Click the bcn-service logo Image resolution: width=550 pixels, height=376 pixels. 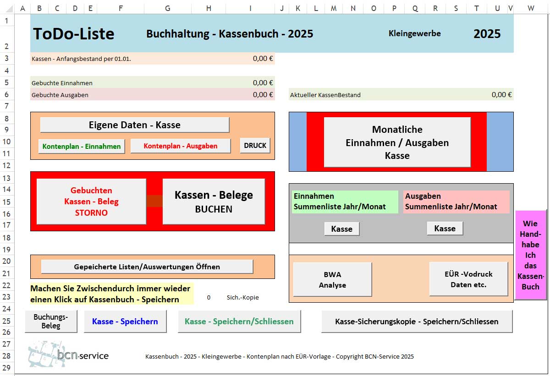click(69, 354)
